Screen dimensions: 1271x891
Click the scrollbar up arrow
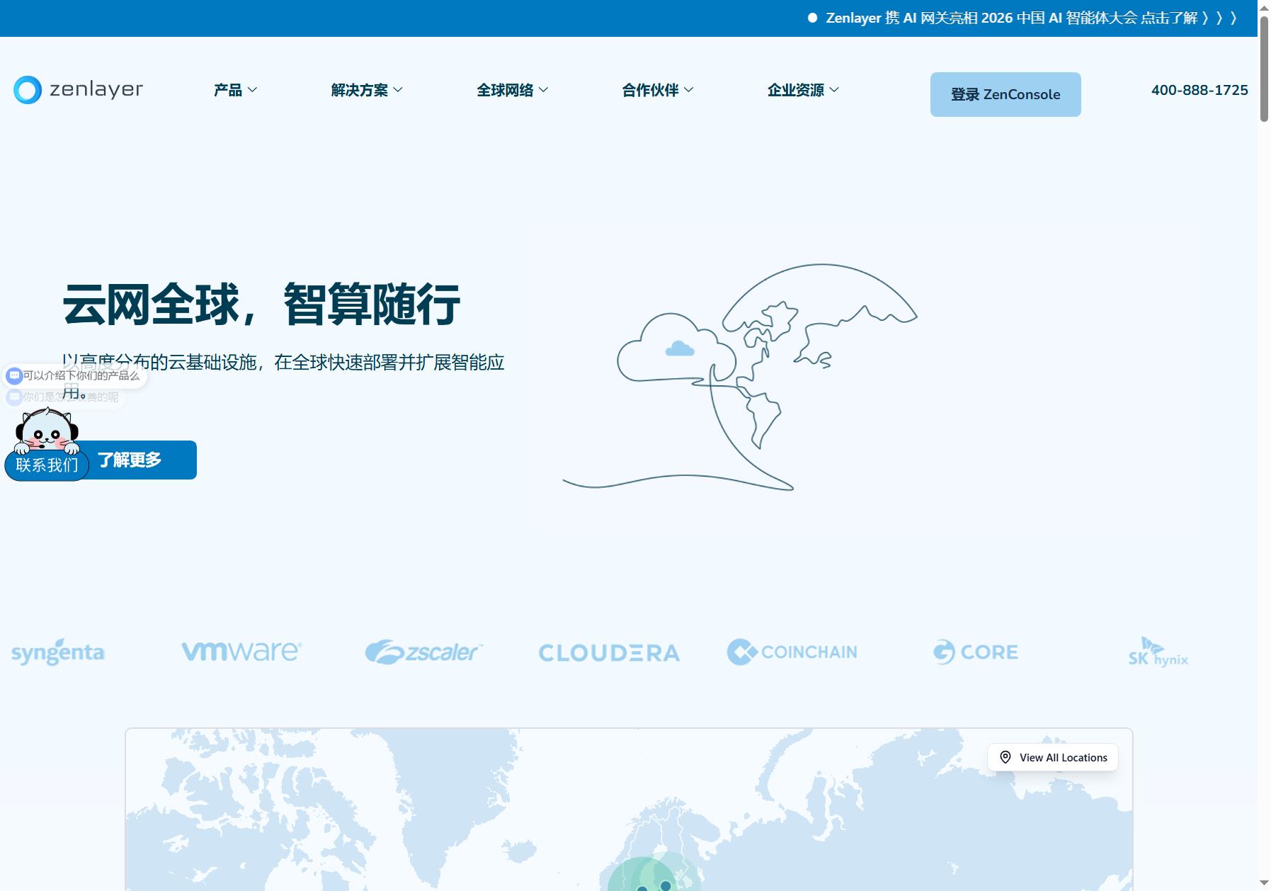point(1264,7)
